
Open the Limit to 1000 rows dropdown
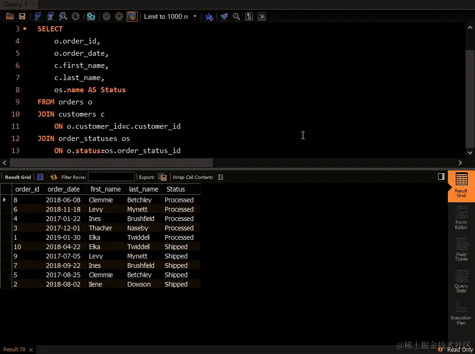170,16
